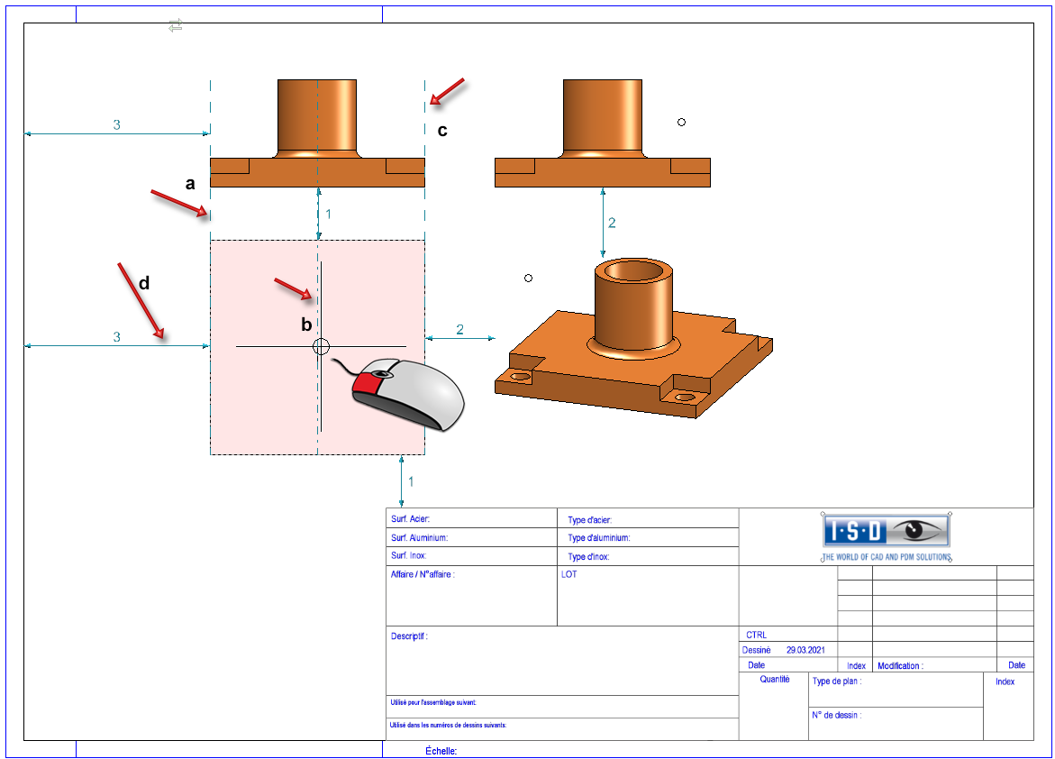This screenshot has height=759, width=1055.
Task: Click the date value '29.03.2021'
Action: [x=805, y=650]
